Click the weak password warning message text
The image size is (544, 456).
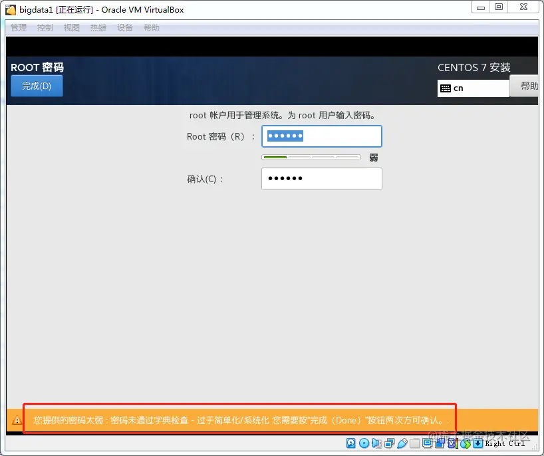(x=239, y=420)
